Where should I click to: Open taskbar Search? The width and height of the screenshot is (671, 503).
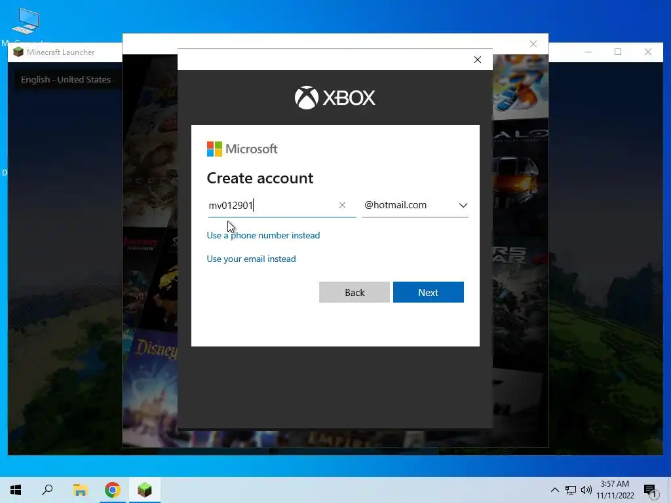[x=47, y=490]
